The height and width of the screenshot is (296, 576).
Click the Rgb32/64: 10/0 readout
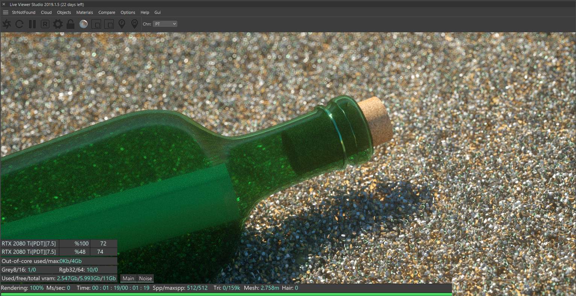coord(79,270)
